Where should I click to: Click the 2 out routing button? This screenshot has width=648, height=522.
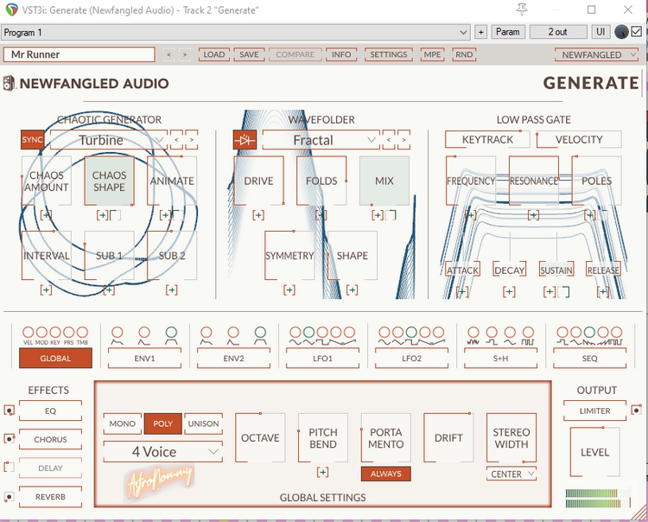pyautogui.click(x=558, y=32)
